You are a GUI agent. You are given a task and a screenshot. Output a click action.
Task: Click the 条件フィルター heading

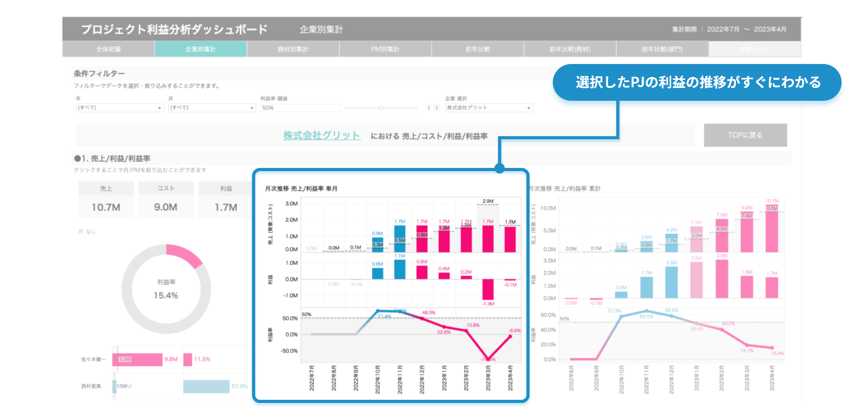(x=99, y=74)
